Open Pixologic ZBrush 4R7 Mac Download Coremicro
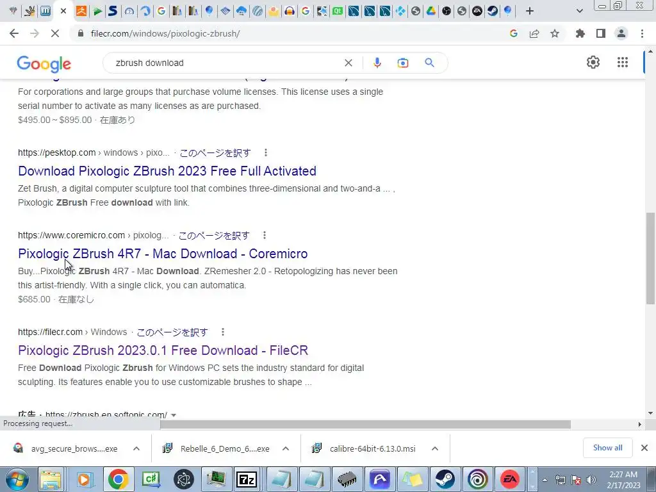The height and width of the screenshot is (492, 656). coord(163,254)
